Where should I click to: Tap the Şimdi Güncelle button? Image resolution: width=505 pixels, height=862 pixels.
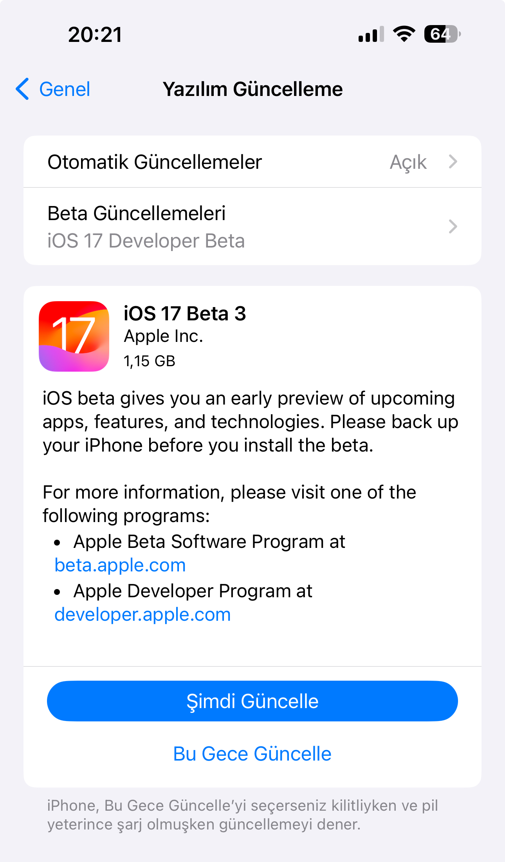coord(252,701)
